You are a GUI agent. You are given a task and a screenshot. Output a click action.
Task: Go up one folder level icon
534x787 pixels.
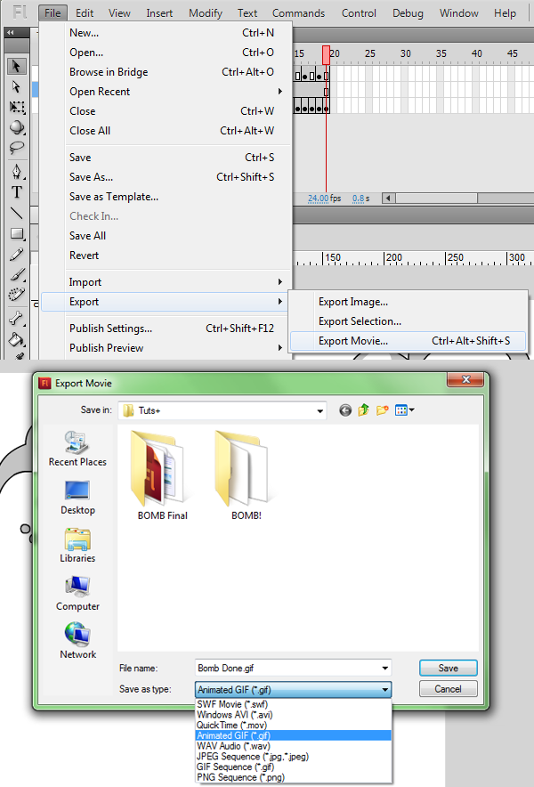[x=363, y=410]
